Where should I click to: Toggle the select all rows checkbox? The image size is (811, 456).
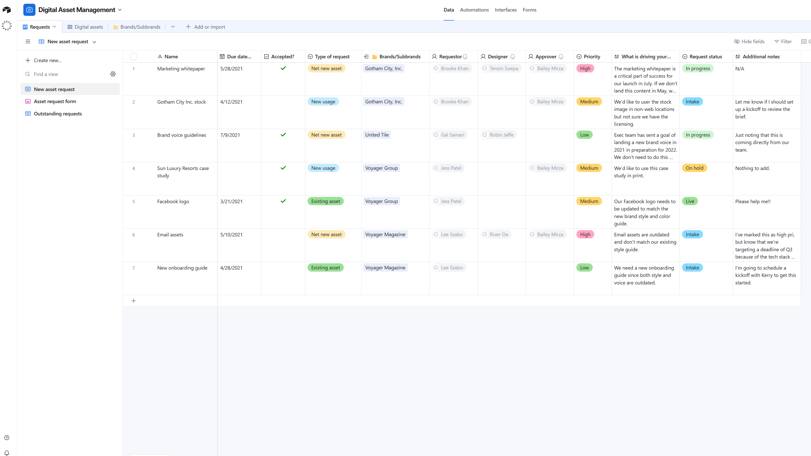133,57
